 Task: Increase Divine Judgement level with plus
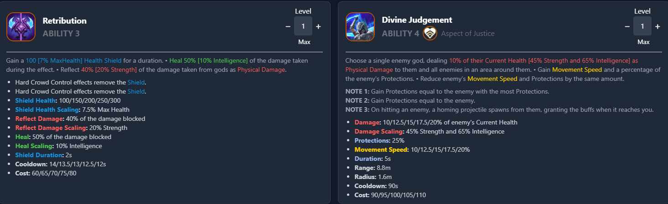point(658,27)
